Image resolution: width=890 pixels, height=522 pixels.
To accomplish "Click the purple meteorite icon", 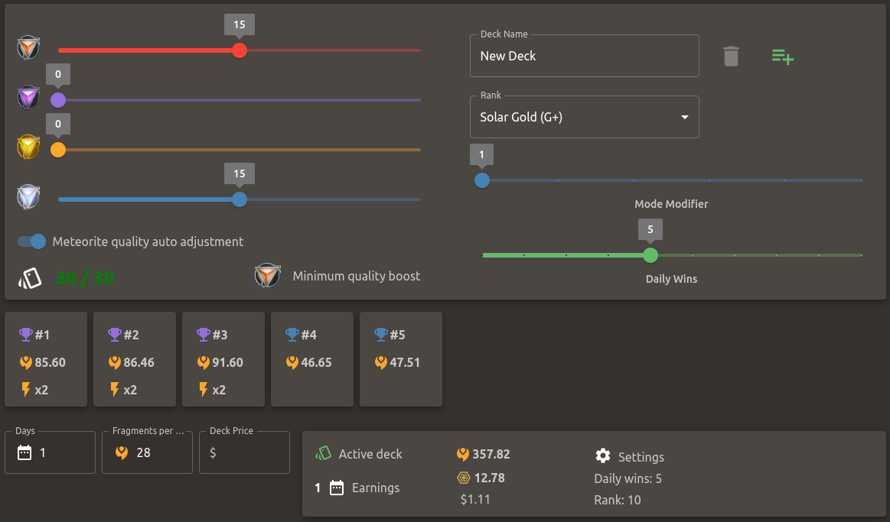I will point(28,98).
